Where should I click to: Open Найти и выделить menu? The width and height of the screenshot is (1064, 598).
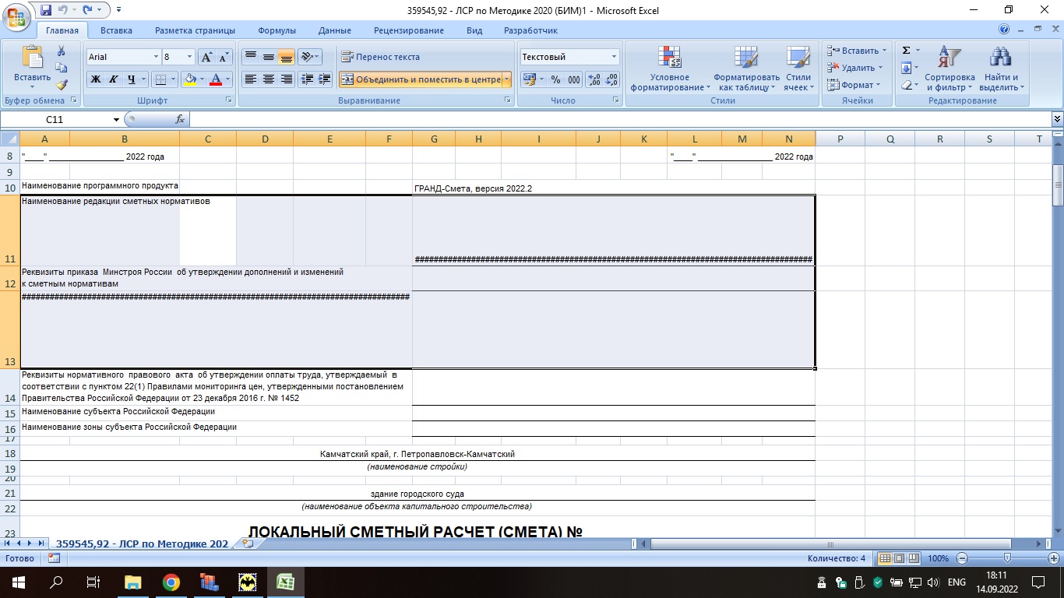[x=1001, y=69]
